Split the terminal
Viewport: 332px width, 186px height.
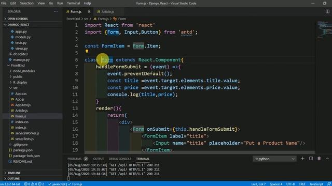(311, 159)
